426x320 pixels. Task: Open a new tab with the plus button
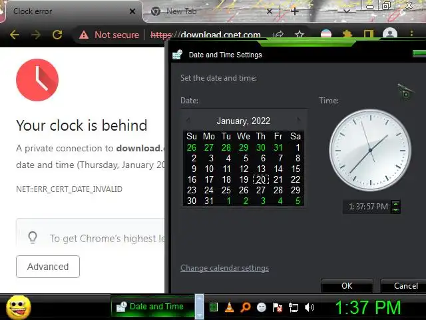coord(294,11)
